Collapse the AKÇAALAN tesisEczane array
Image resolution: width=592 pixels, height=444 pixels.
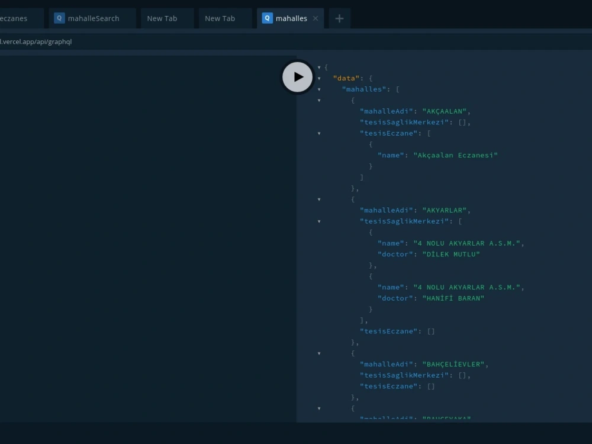coord(319,133)
